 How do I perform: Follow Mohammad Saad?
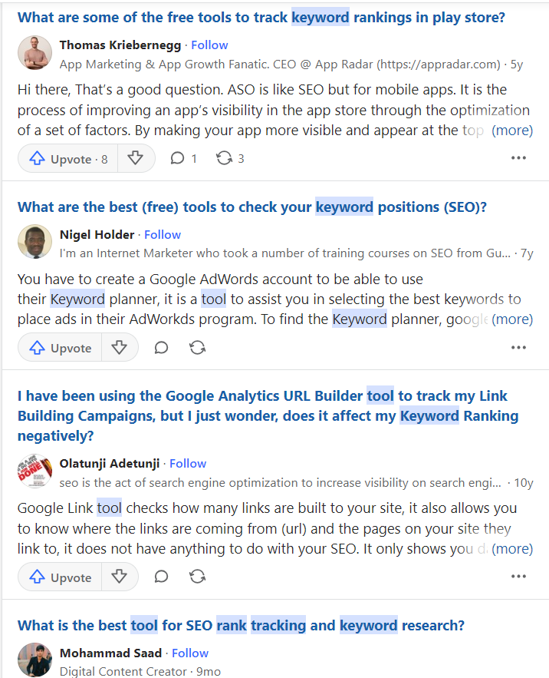click(x=189, y=653)
